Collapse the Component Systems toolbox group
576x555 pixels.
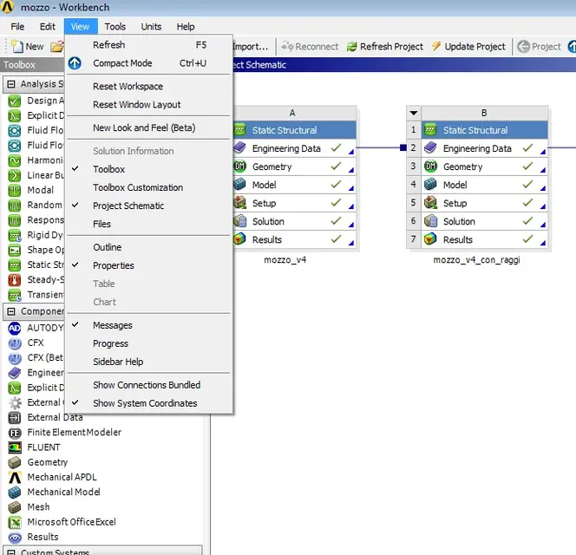(11, 311)
